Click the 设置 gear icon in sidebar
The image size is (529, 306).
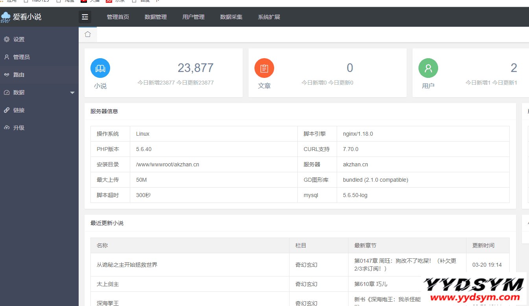7,39
